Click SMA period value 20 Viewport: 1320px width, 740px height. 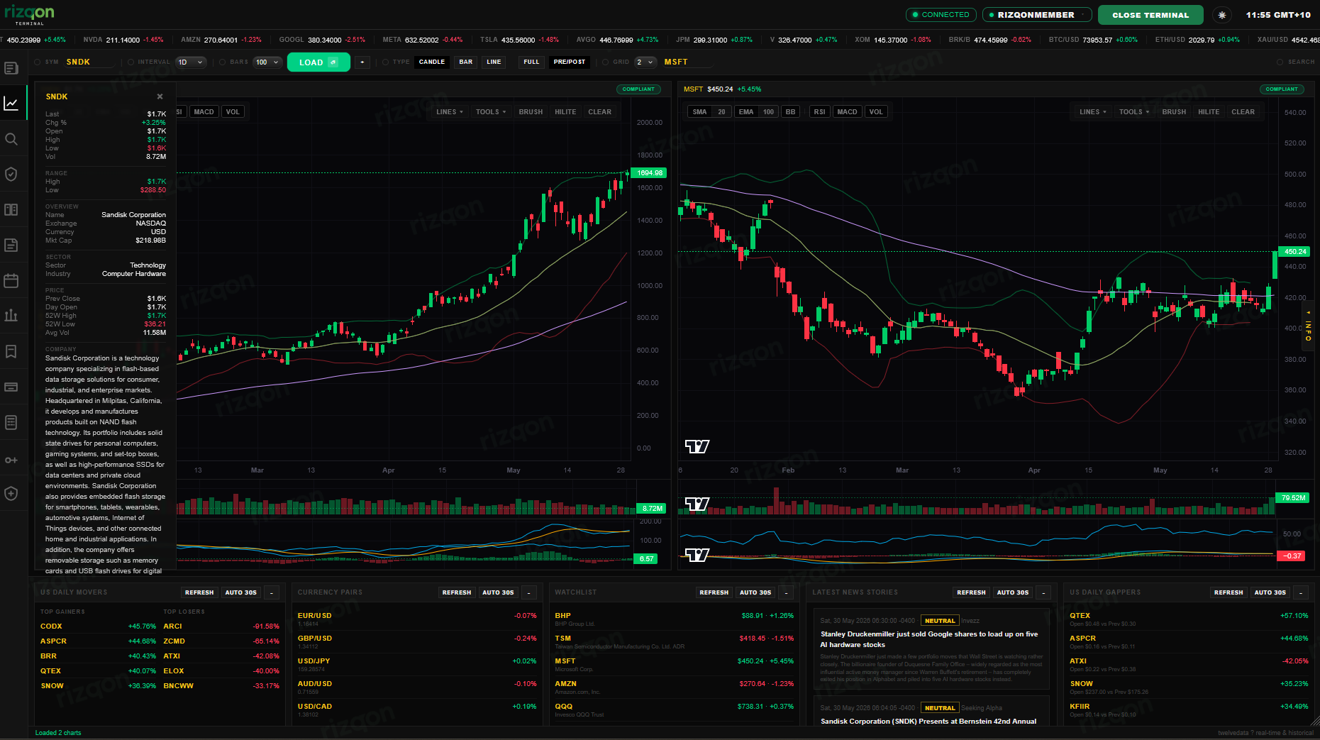coord(721,112)
